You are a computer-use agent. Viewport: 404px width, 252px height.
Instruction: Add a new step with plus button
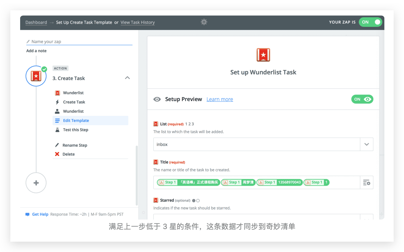pyautogui.click(x=36, y=183)
